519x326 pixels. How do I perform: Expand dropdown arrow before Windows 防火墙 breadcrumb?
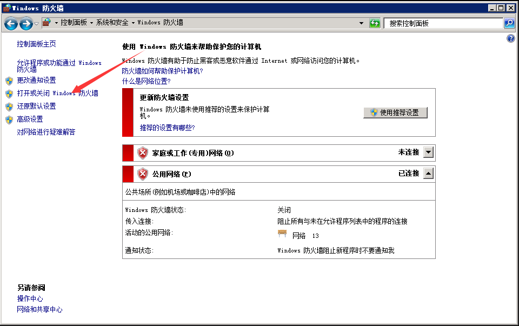coord(133,23)
